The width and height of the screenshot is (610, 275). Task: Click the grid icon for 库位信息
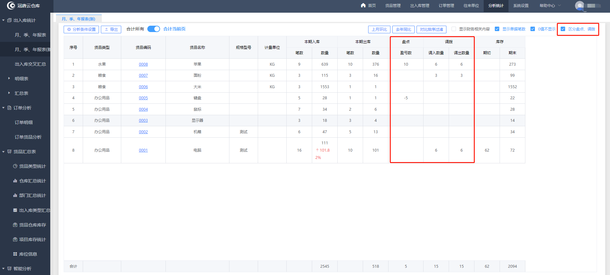click(x=15, y=254)
